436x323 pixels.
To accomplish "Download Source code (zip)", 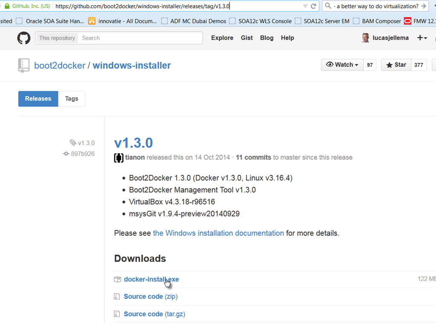I will 151,297.
